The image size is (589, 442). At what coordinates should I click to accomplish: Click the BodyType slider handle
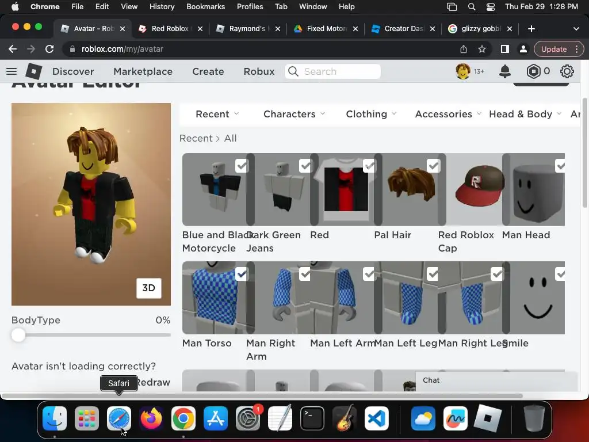(18, 335)
